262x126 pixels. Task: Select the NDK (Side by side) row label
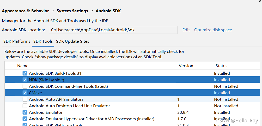(x=46, y=80)
